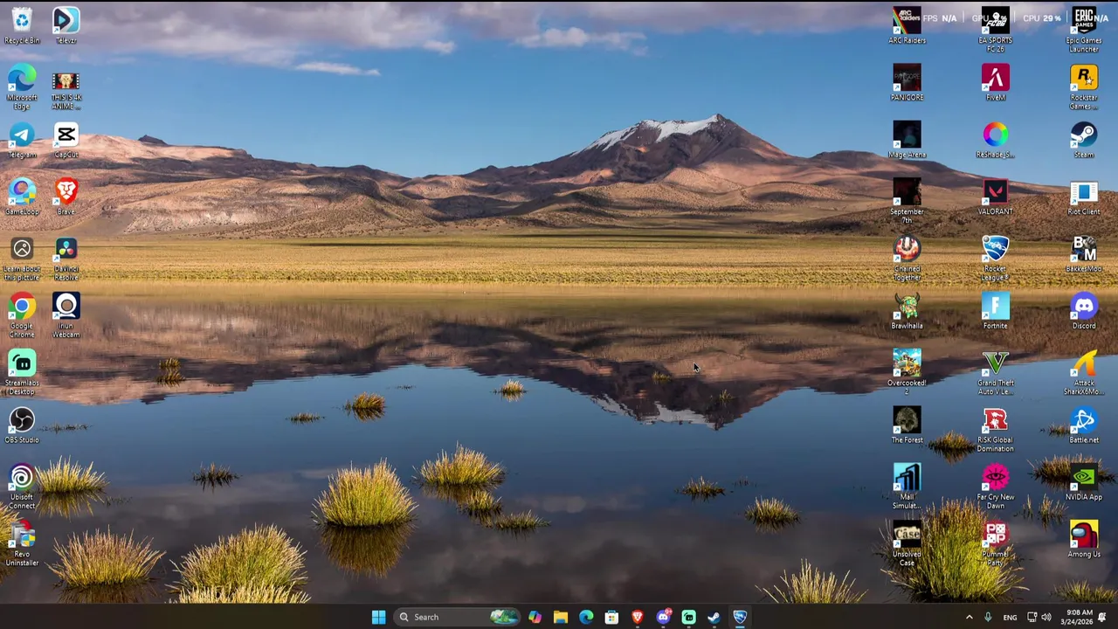Open EA SPORTS FC 26 shortcut
Screen dimensions: 1118x629
pyautogui.click(x=995, y=30)
